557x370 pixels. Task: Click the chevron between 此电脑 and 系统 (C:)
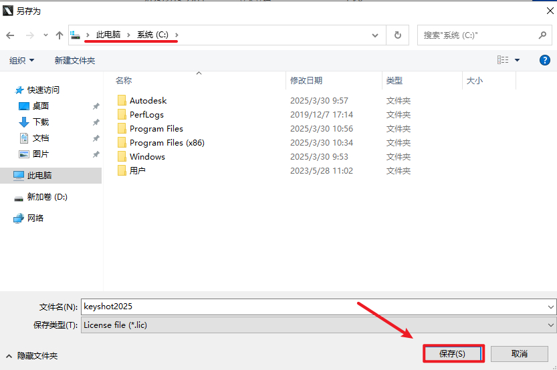(128, 35)
